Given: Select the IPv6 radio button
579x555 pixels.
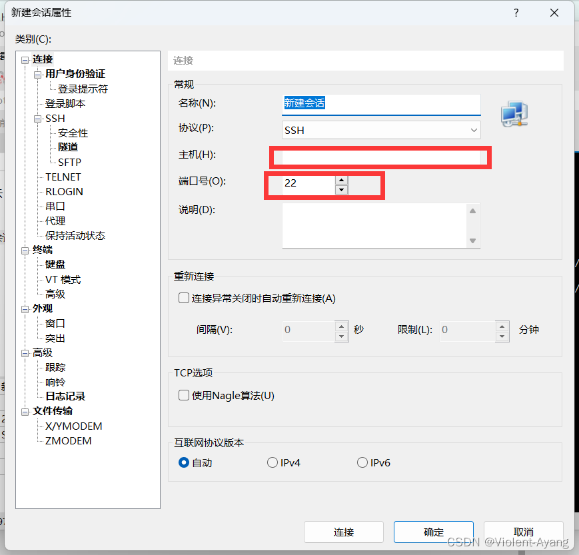Looking at the screenshot, I should [362, 462].
